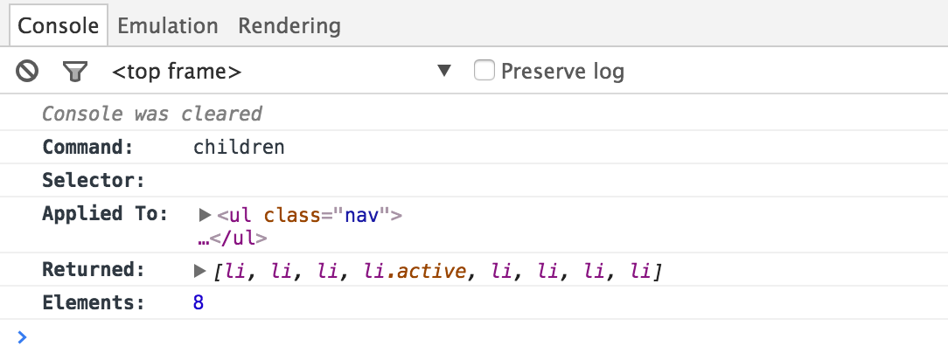Click the Elements count value 8
This screenshot has width=948, height=360.
pyautogui.click(x=199, y=303)
